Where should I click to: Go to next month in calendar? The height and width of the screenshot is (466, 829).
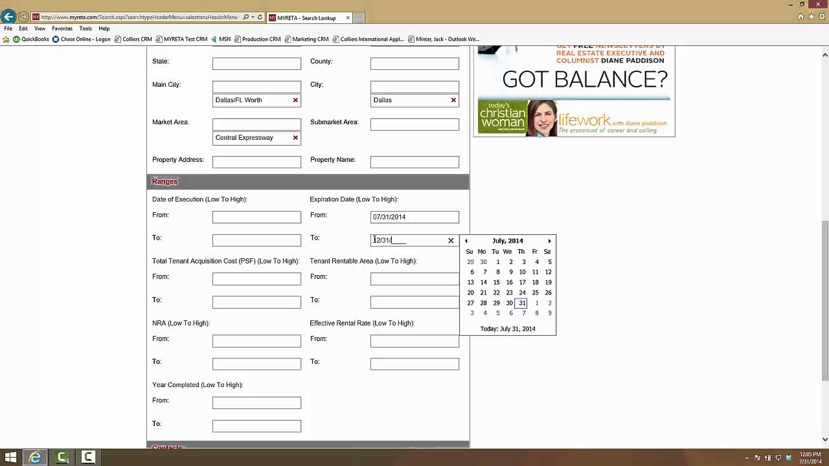(x=549, y=241)
